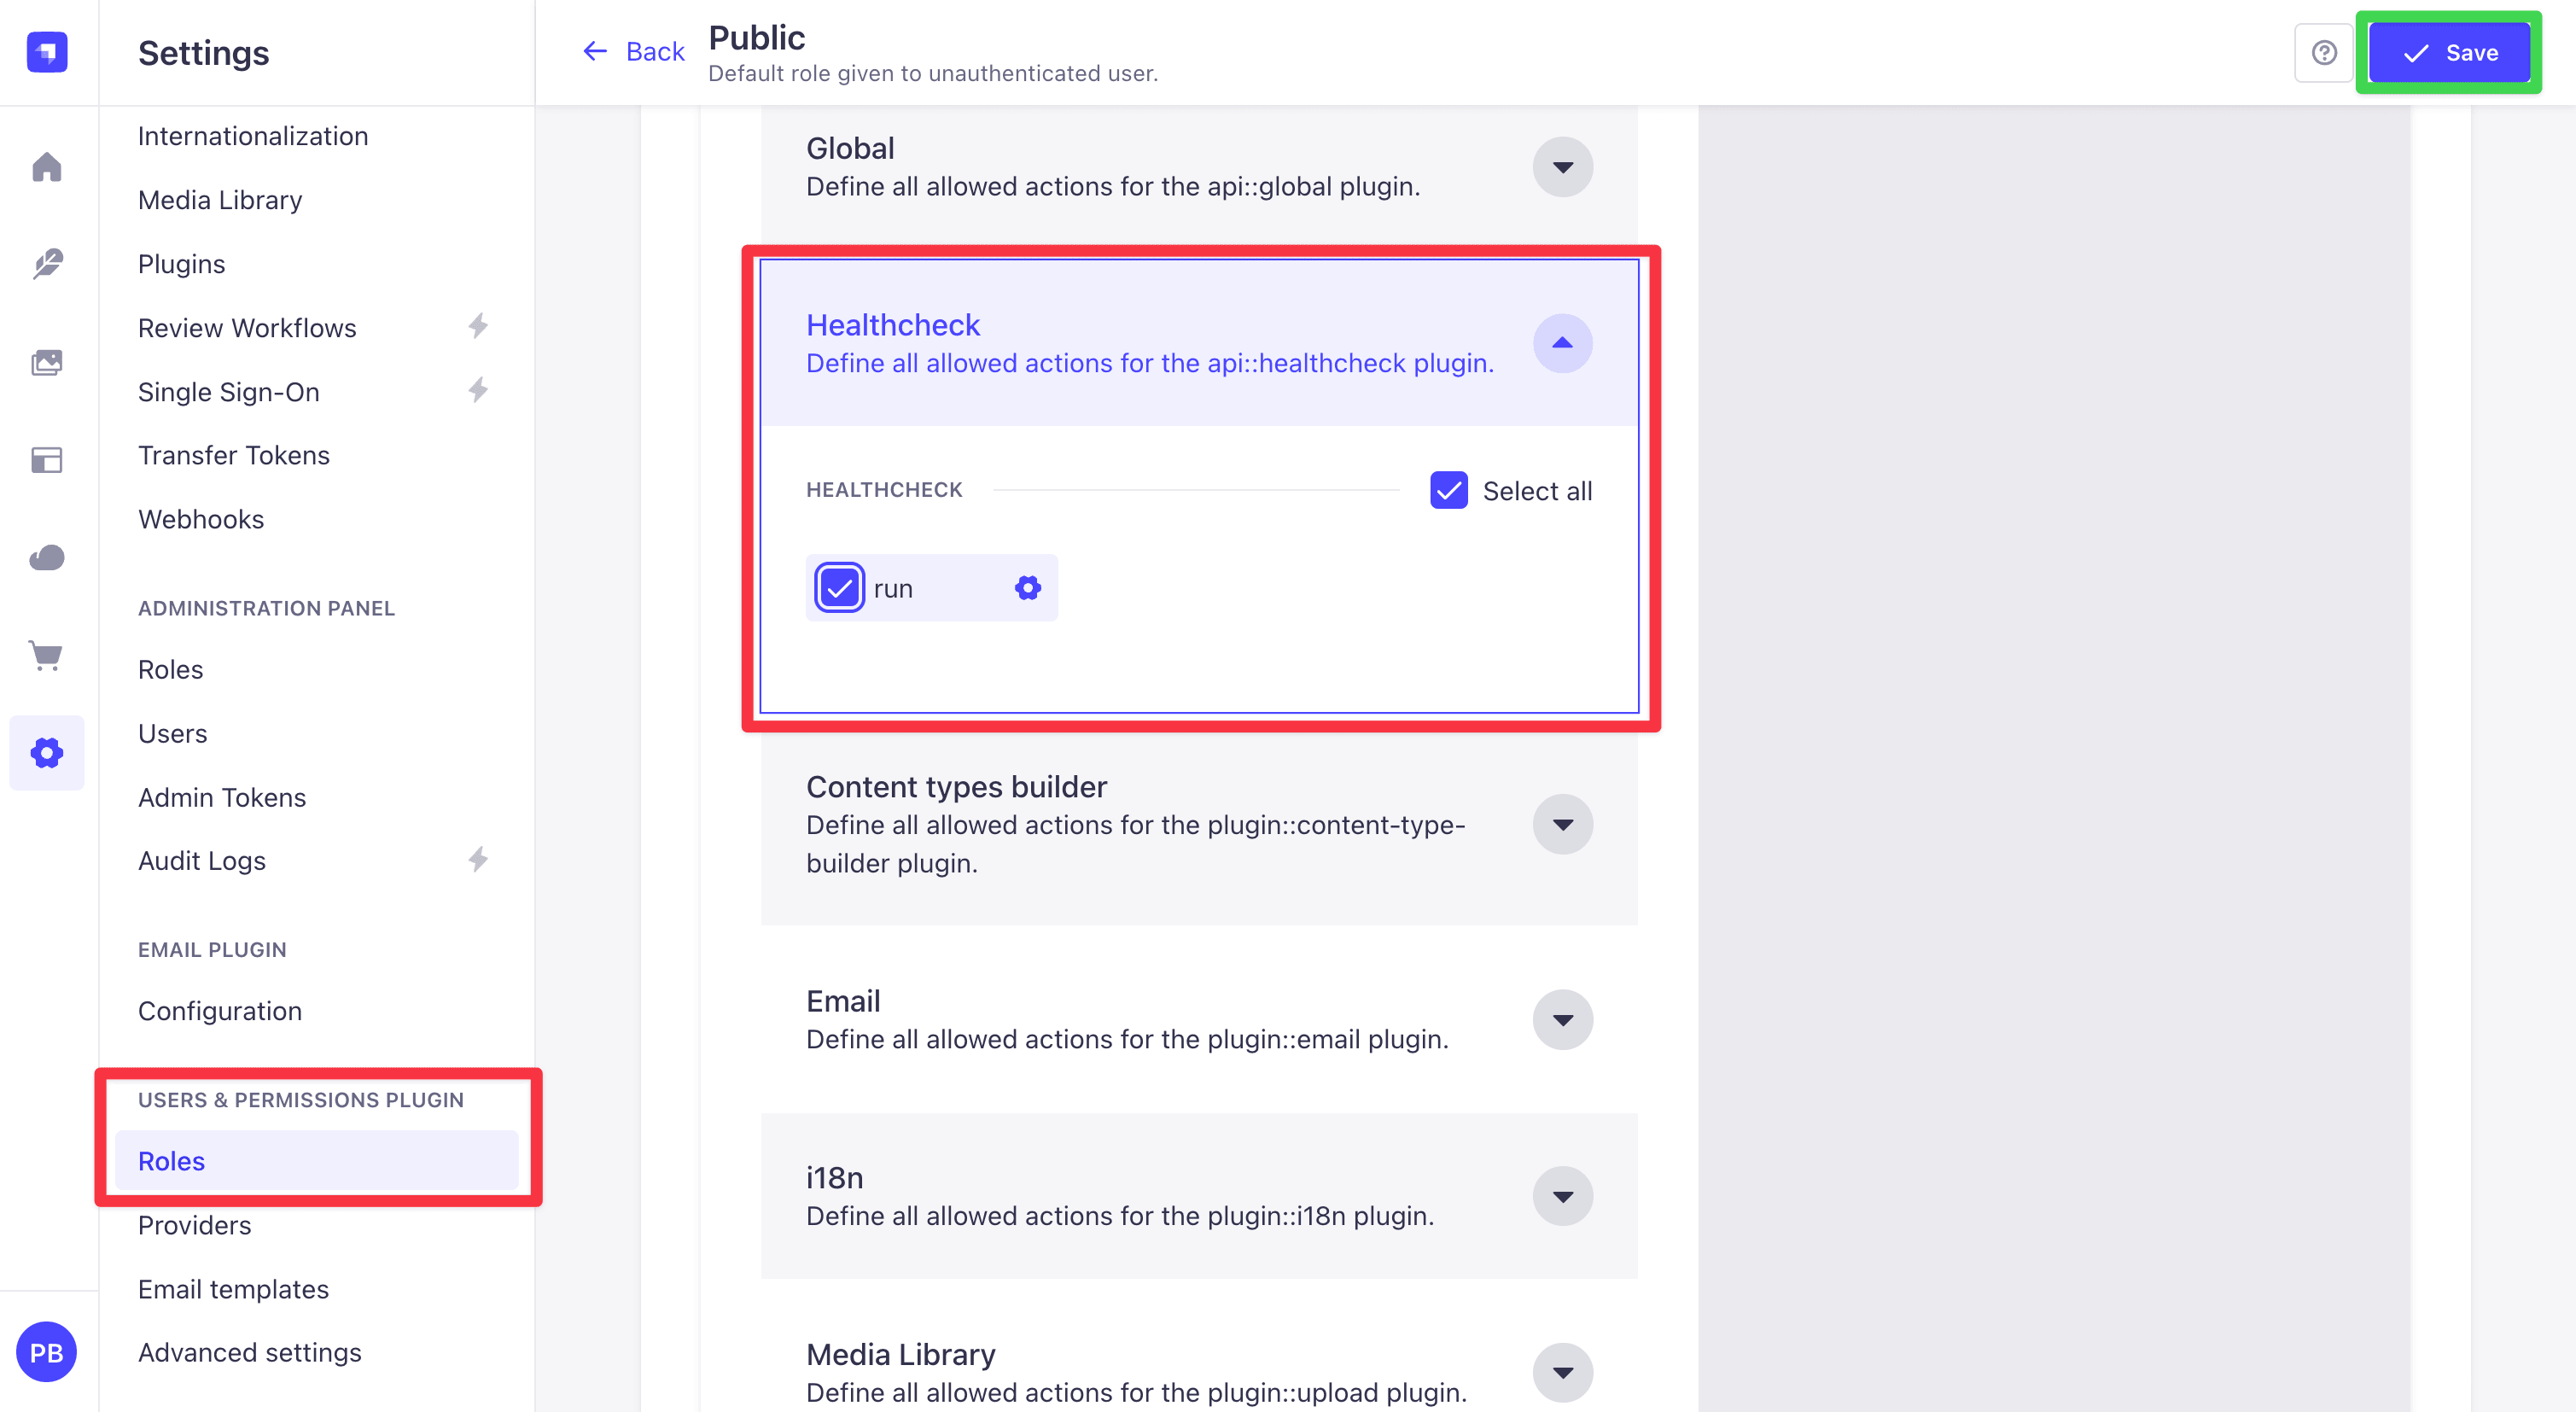This screenshot has width=2576, height=1412.
Task: Collapse the Healthcheck section
Action: point(1563,343)
